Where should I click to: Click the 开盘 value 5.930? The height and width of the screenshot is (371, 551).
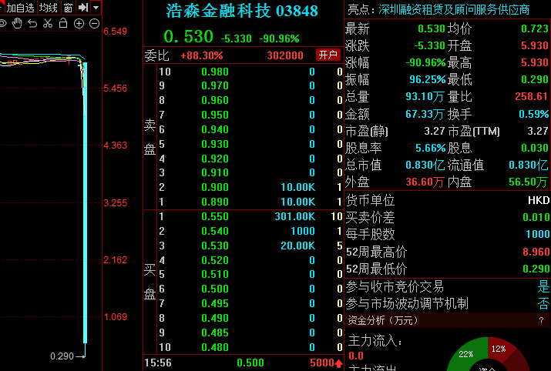pyautogui.click(x=535, y=45)
